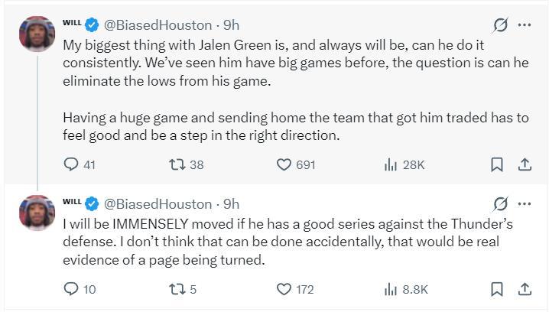
Task: Open @BiasedHouston profile from first tweet
Action: [158, 25]
